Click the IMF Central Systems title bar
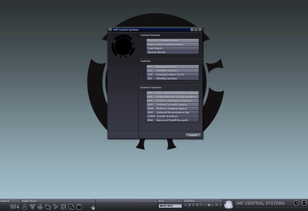 151,30
